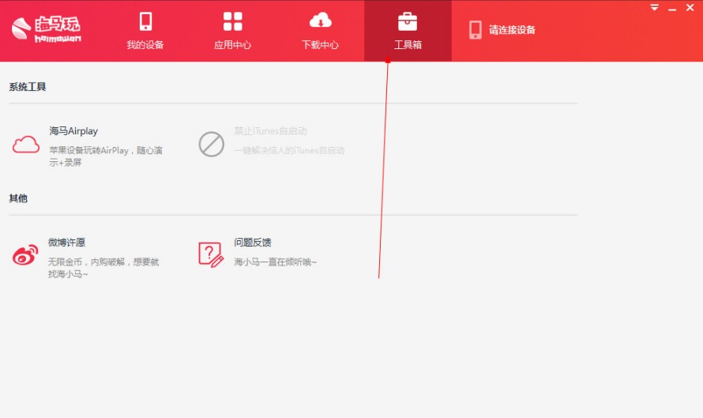Open the 海马Airplay tool title
Screen dimensions: 703x418
[x=73, y=131]
